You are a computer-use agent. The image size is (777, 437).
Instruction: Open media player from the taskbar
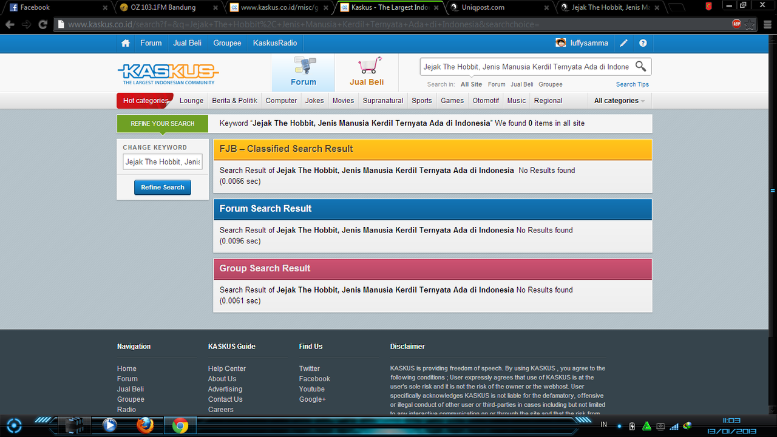coord(109,425)
